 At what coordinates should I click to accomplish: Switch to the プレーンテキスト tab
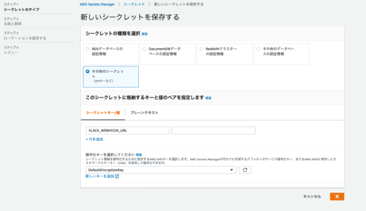144,113
